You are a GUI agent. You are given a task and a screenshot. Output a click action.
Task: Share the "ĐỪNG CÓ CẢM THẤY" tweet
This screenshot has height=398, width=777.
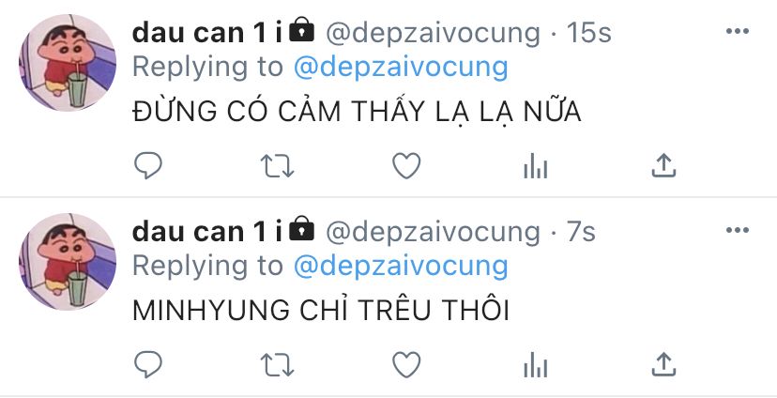(x=664, y=165)
